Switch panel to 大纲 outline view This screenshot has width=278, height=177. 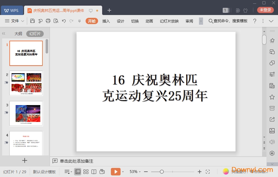18,34
